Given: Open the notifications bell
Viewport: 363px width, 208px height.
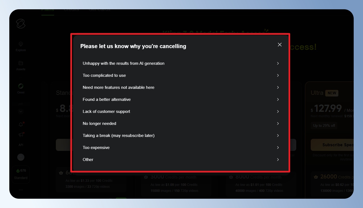Looking at the screenshot, I should point(21,125).
